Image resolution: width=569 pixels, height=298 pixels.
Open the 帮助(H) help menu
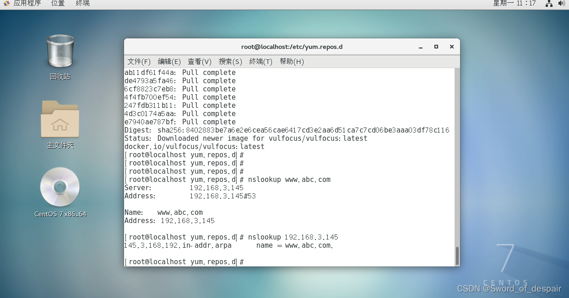291,62
